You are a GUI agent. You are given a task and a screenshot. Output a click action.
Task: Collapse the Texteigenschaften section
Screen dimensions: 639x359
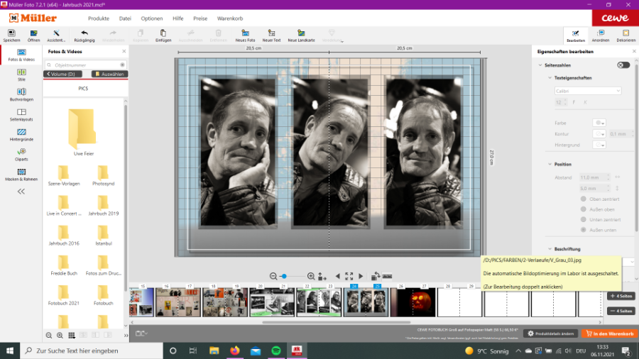[550, 78]
